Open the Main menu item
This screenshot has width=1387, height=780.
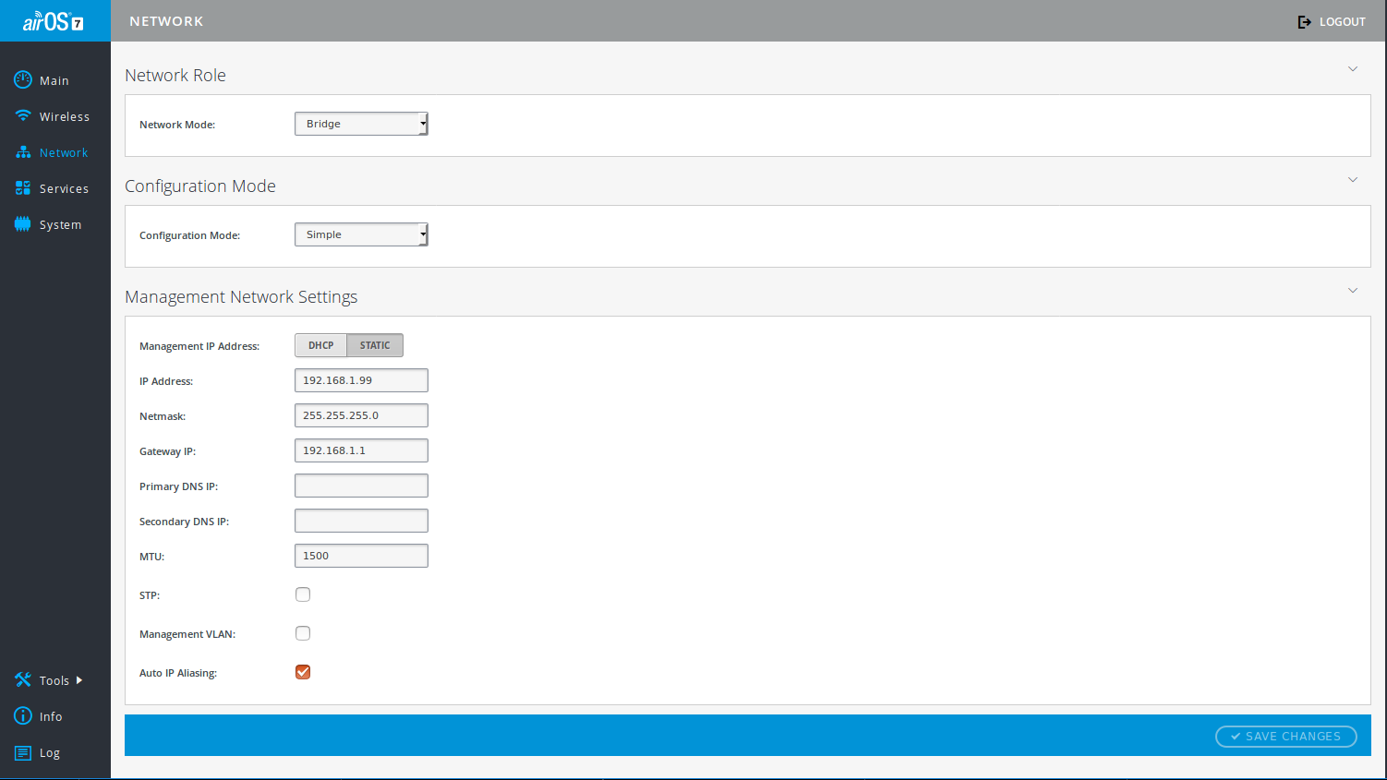(54, 81)
